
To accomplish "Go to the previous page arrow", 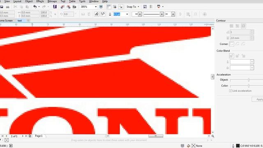I will coord(7,136).
